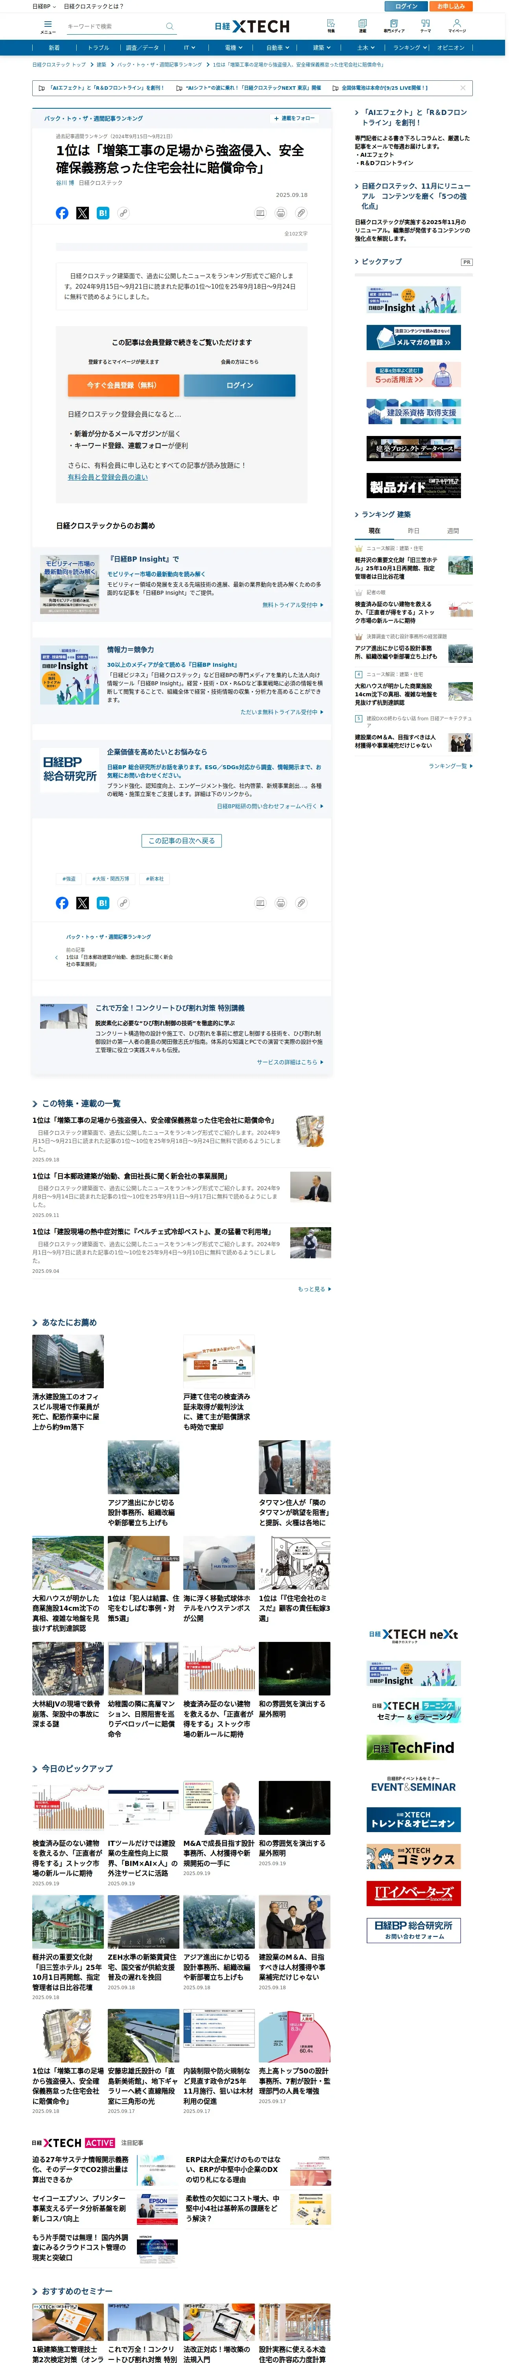Open ランキング一覧 link in sidebar
This screenshot has width=509, height=2363.
[x=450, y=766]
